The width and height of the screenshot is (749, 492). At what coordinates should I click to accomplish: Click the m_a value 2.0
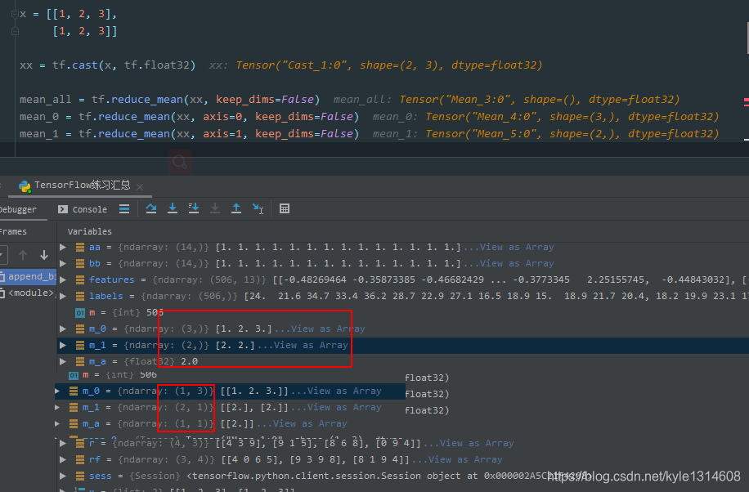(189, 361)
